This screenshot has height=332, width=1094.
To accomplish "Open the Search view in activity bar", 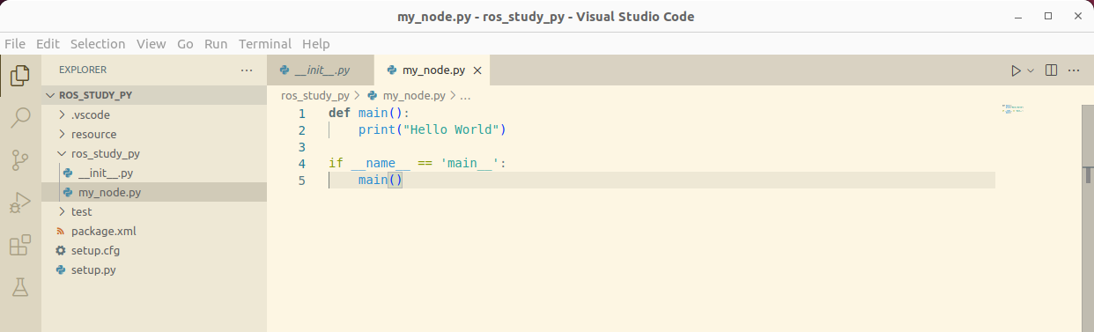I will 19,117.
